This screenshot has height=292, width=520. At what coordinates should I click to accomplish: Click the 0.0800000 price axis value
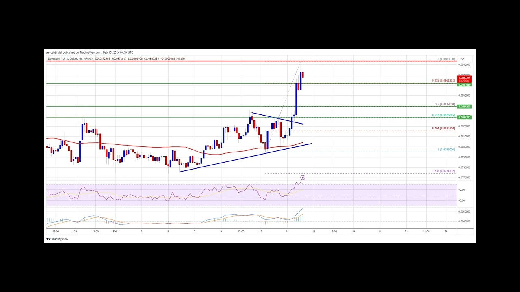click(465, 147)
